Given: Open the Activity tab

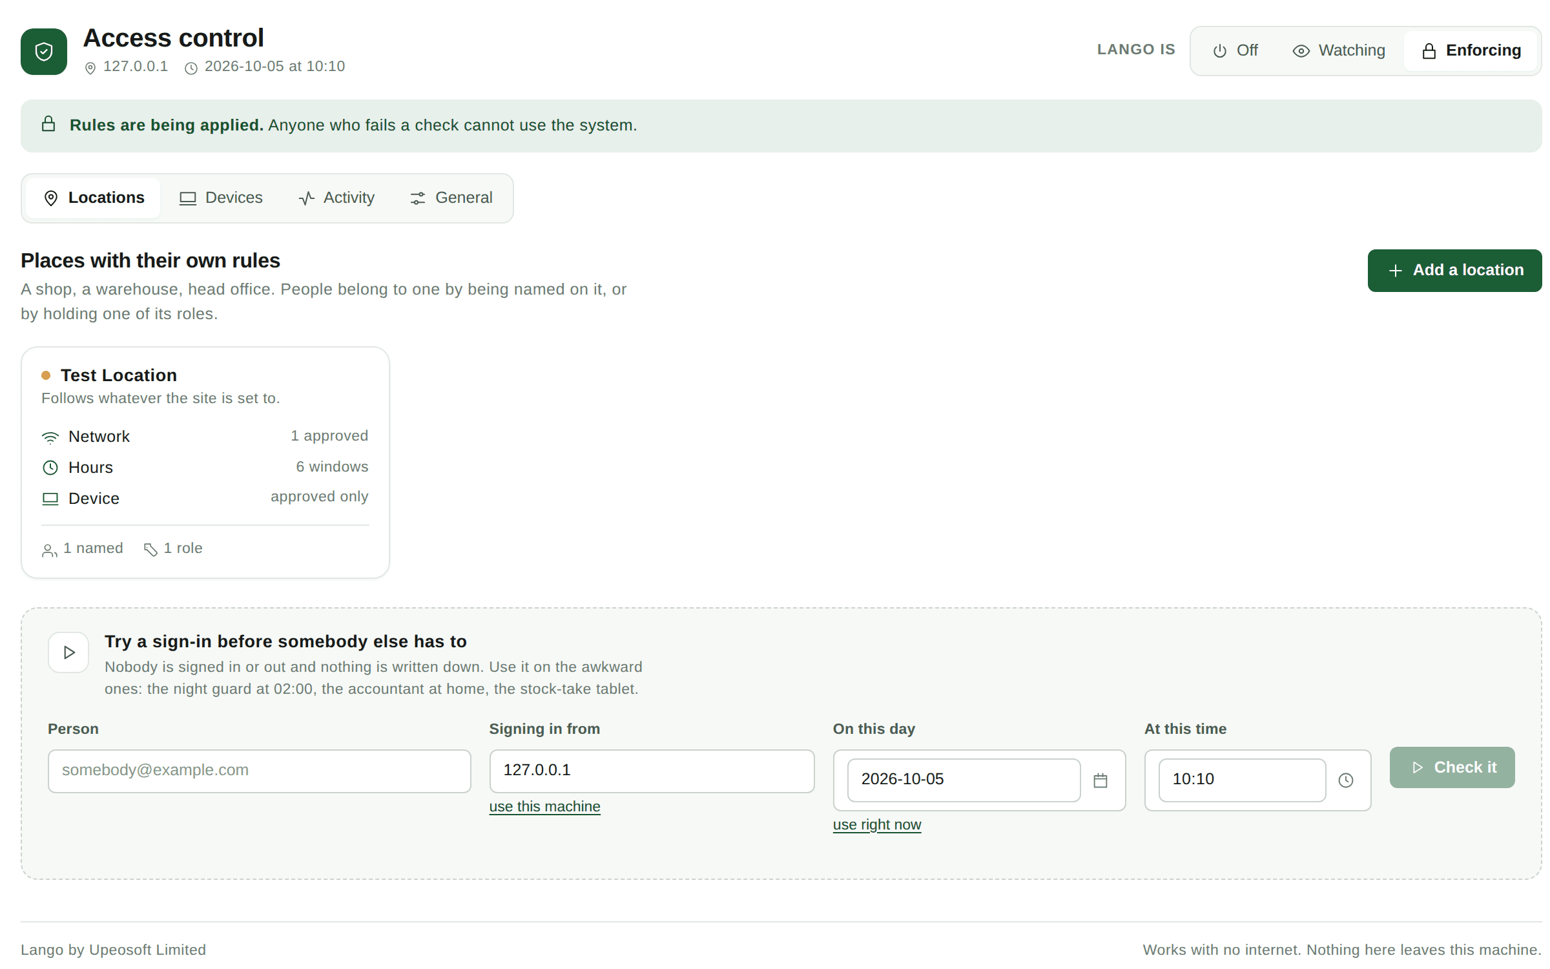Looking at the screenshot, I should pyautogui.click(x=336, y=198).
